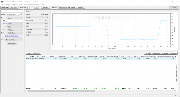The width and height of the screenshot is (180, 97).
Task: Switch to the LeakTracker tab
Action: click(63, 8)
